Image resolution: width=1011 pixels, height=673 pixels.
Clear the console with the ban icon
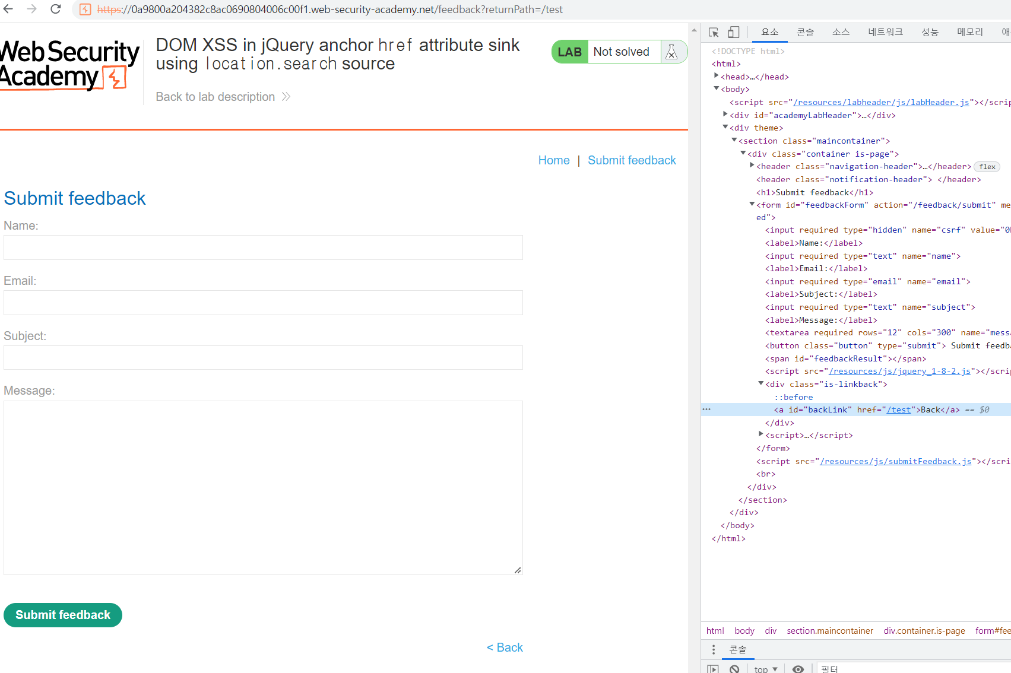734,669
